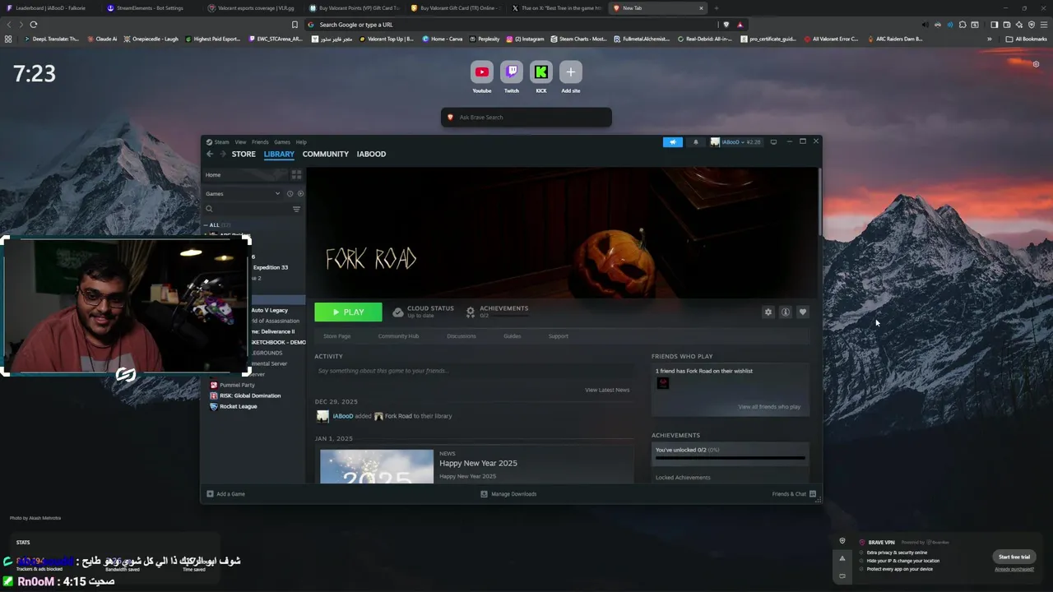The image size is (1053, 592).
Task: Focus the browser address bar
Action: point(510,25)
